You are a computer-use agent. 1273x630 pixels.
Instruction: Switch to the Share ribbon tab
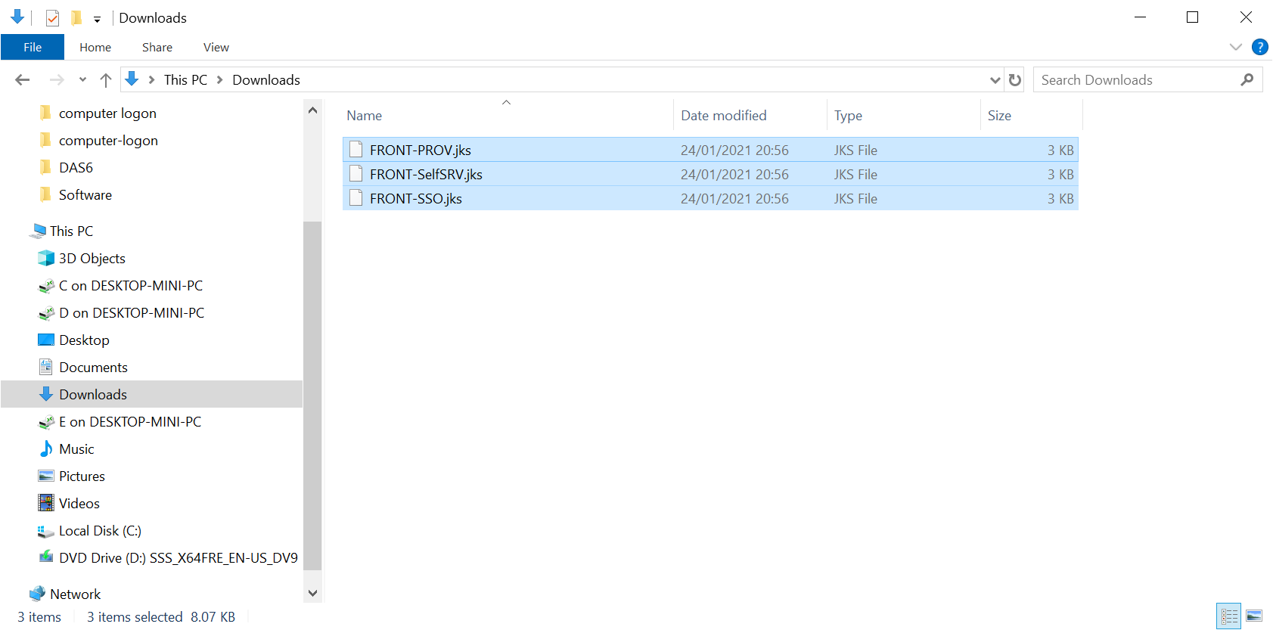pos(157,47)
